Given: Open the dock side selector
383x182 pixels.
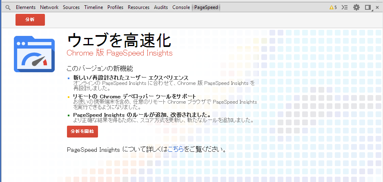Looking at the screenshot, I should pos(368,7).
